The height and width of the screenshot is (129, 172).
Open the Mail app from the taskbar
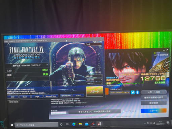pos(87,124)
